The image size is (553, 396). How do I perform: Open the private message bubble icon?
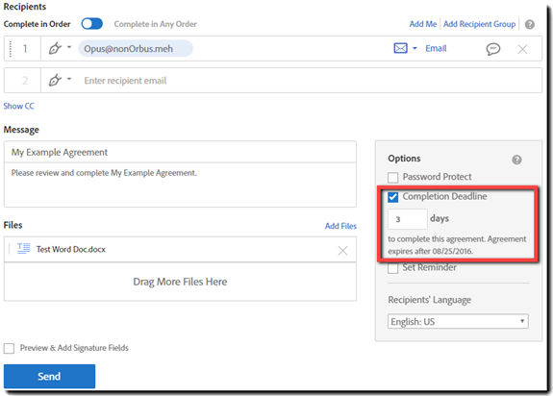pyautogui.click(x=492, y=49)
